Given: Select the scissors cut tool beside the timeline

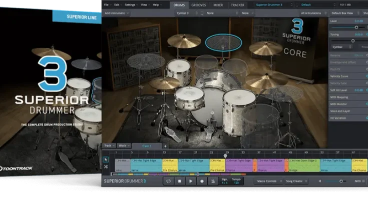Looking at the screenshot, I should pyautogui.click(x=106, y=166).
